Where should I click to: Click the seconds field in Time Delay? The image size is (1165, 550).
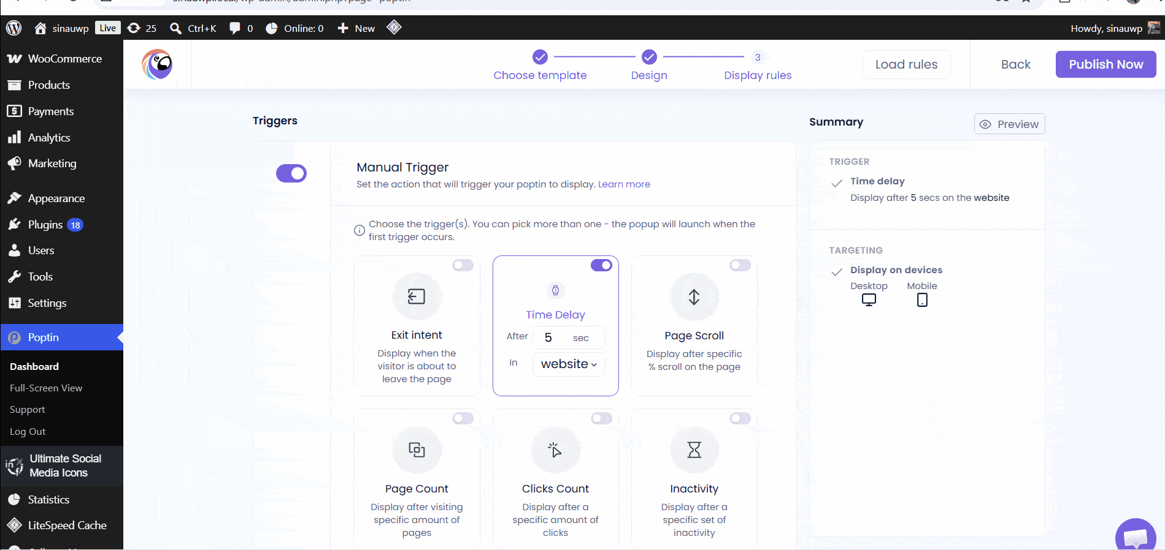569,337
